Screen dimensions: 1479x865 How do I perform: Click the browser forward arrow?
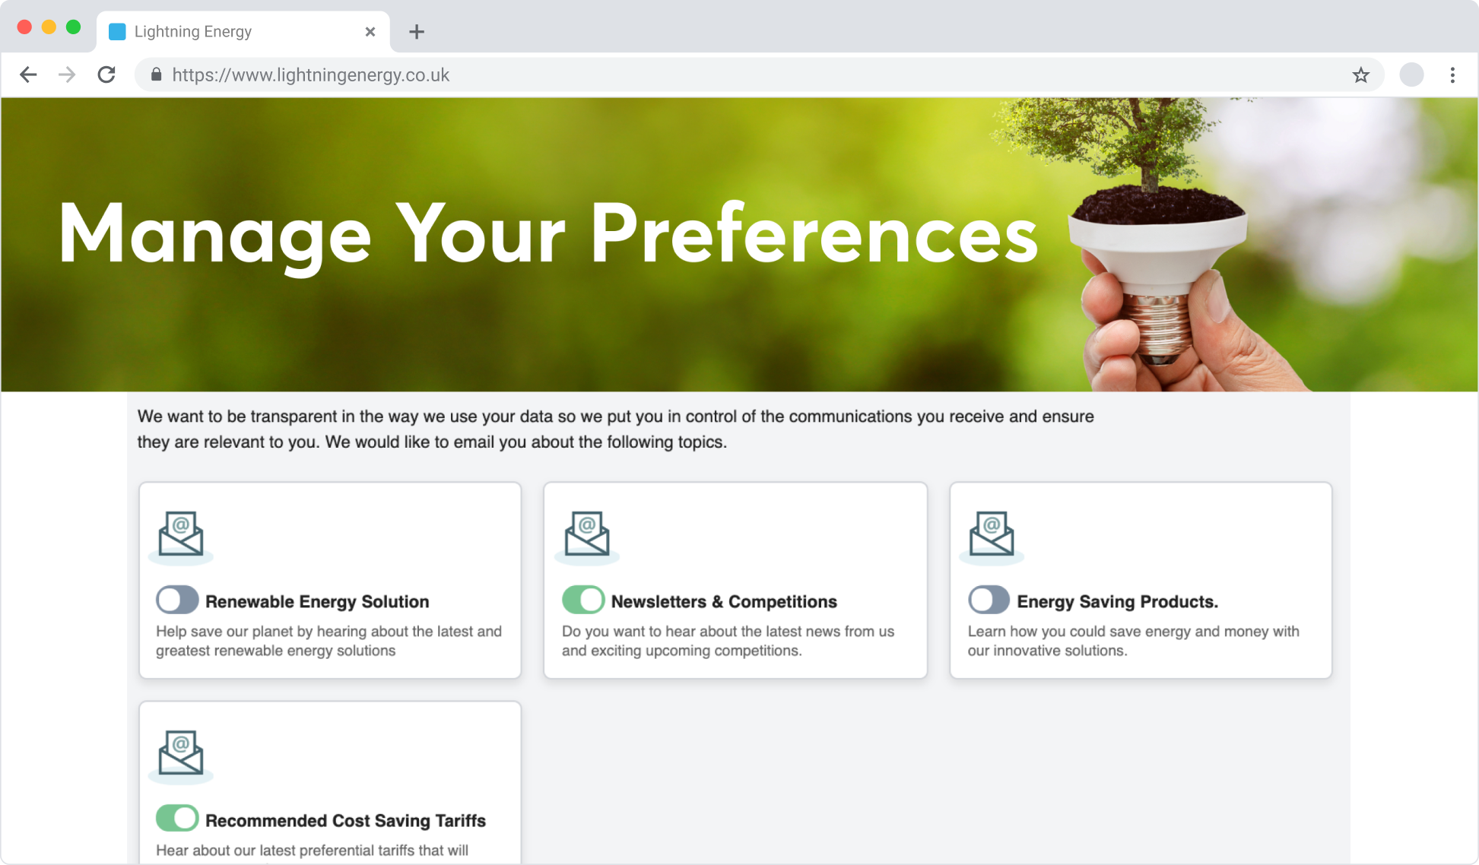tap(67, 74)
